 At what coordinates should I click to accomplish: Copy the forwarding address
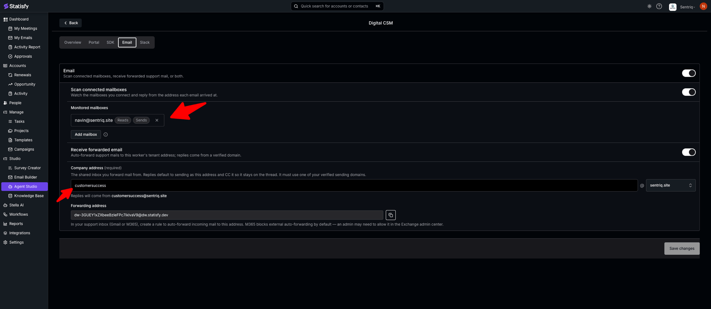(391, 215)
